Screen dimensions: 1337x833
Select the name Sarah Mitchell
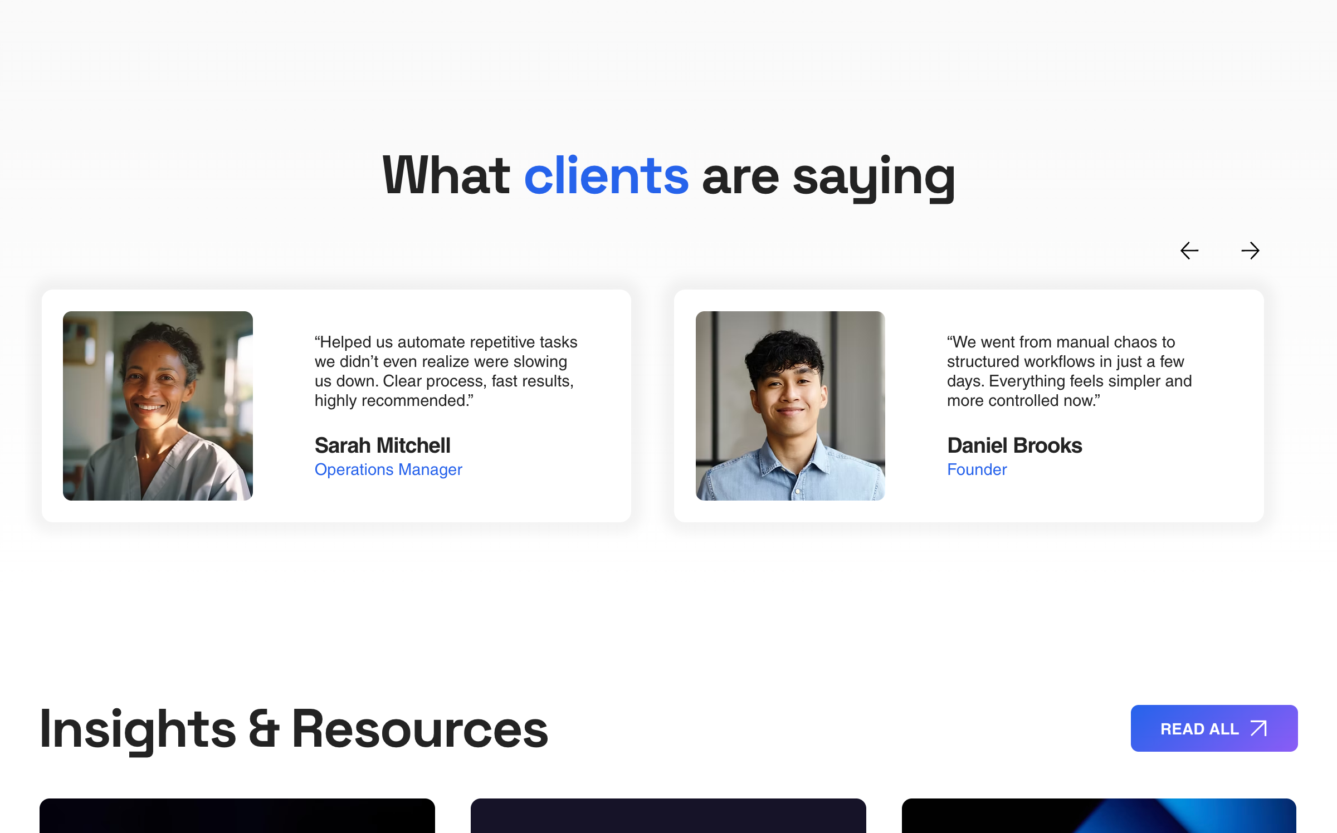[382, 445]
